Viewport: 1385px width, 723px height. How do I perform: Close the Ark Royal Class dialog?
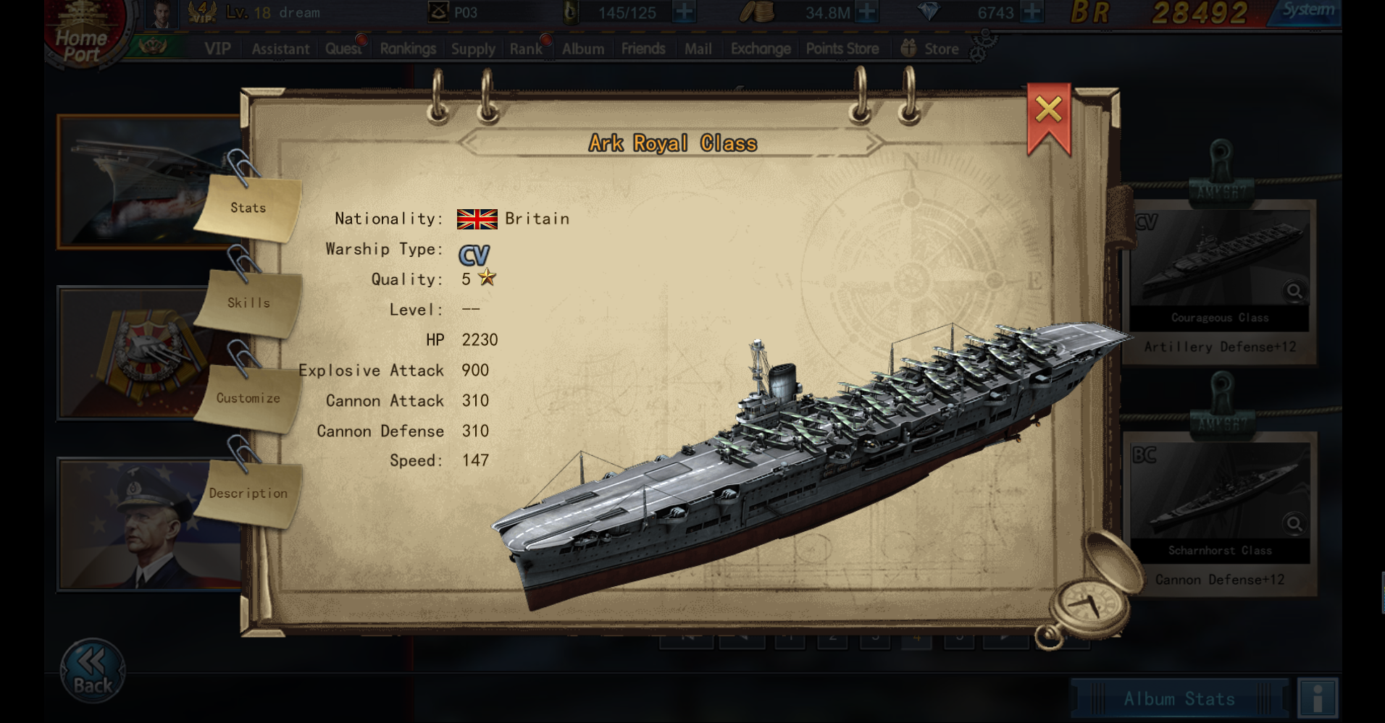pyautogui.click(x=1048, y=117)
